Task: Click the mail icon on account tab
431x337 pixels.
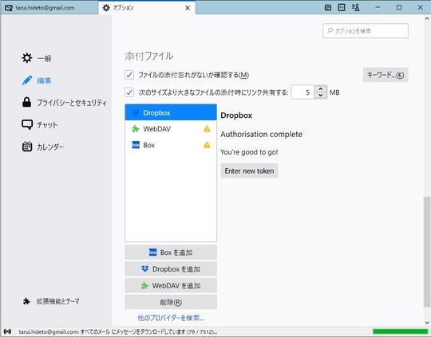Action: 9,8
